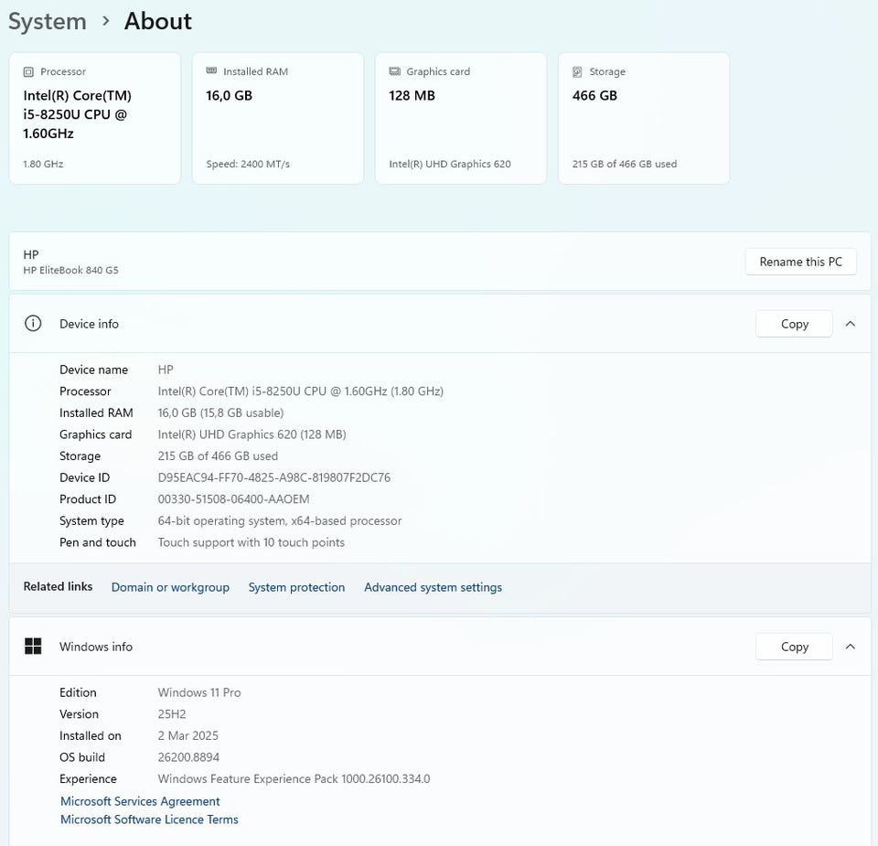Viewport: 878px width, 846px height.
Task: Click the Device info header row
Action: pyautogui.click(x=440, y=324)
